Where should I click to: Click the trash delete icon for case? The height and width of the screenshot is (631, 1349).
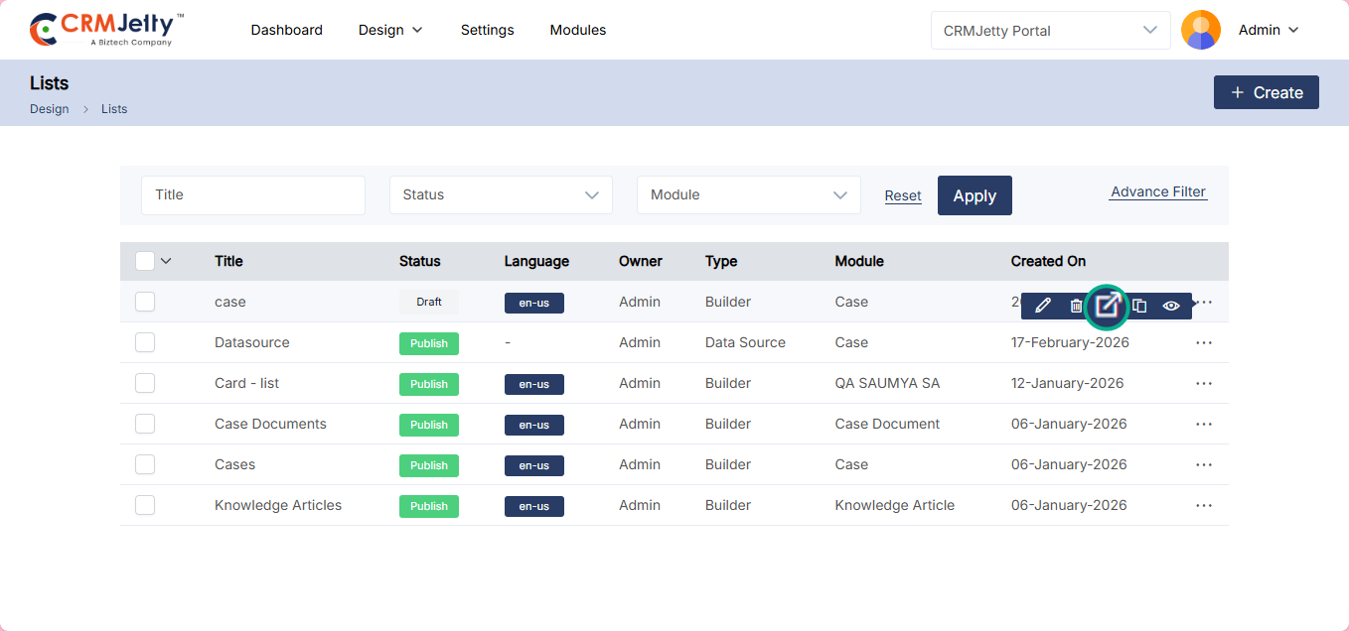coord(1076,306)
